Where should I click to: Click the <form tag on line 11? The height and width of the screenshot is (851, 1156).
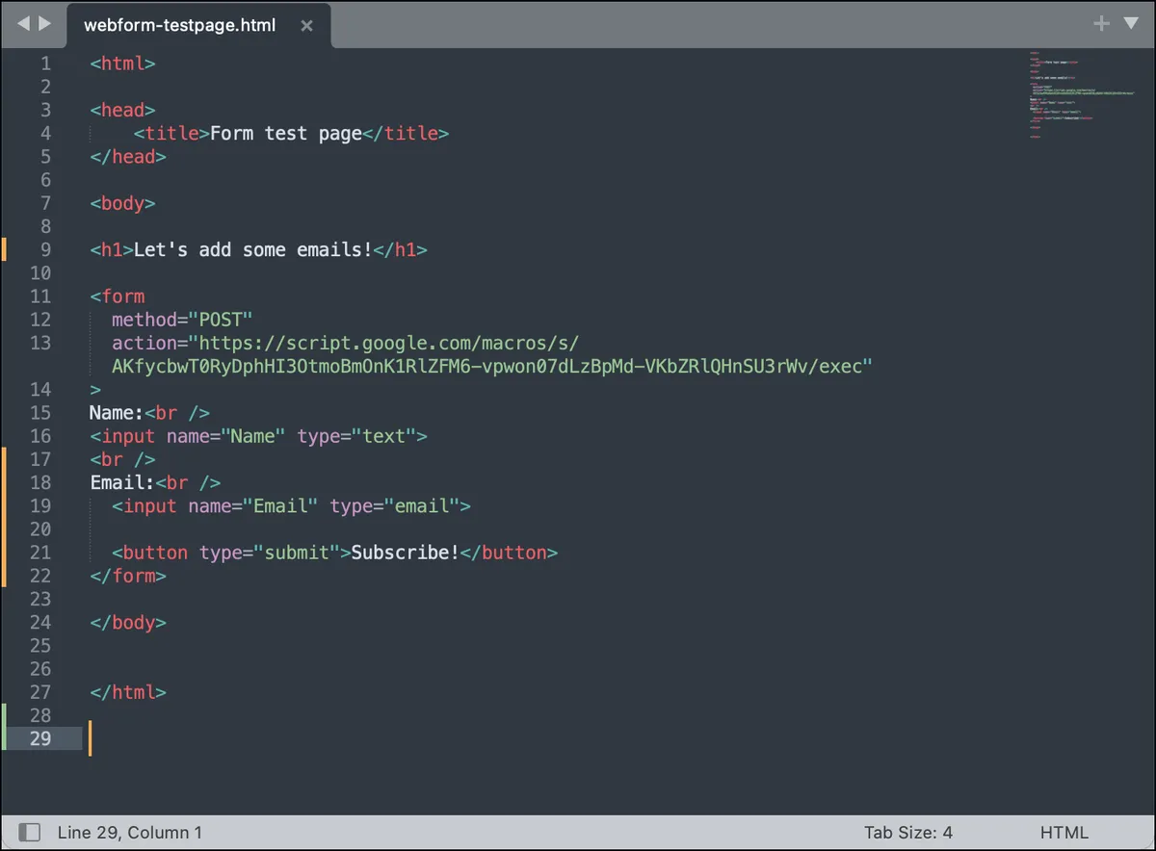[117, 297]
